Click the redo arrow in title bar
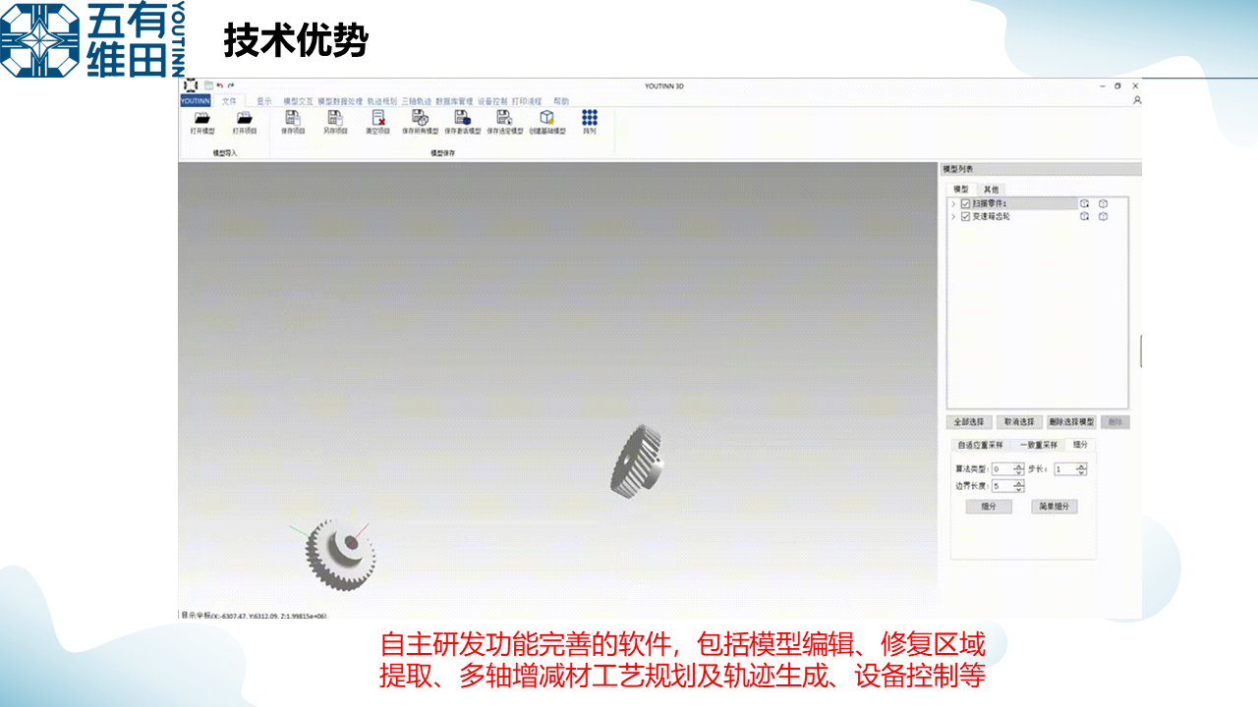 [x=231, y=85]
